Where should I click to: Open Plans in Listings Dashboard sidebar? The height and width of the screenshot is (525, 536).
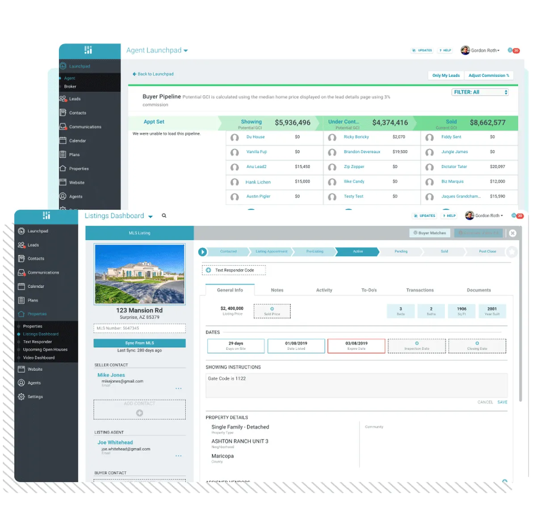pyautogui.click(x=33, y=300)
